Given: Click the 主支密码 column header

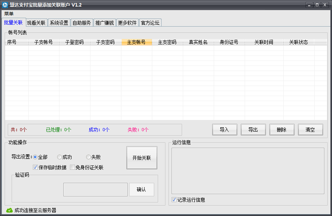Looking at the screenshot, I should point(167,42).
